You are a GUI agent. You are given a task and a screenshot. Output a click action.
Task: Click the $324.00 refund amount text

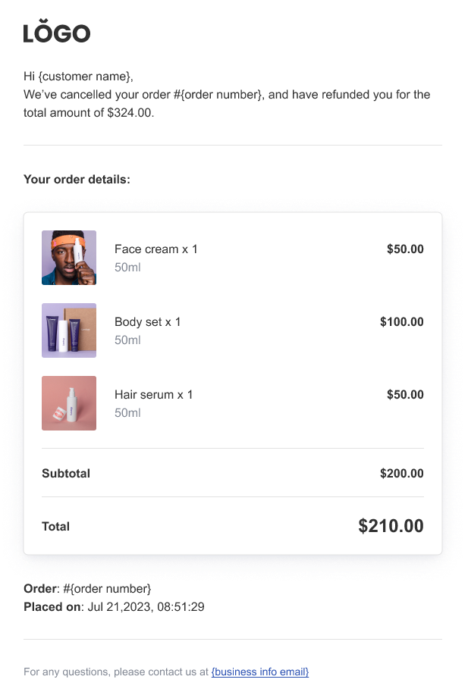[x=130, y=113]
